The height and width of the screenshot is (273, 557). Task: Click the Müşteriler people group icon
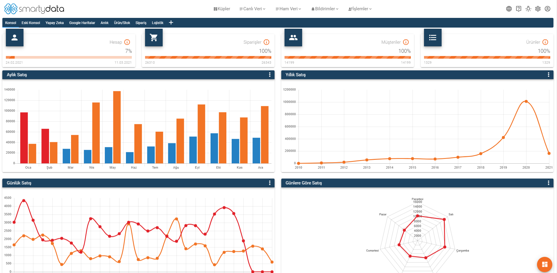(293, 38)
